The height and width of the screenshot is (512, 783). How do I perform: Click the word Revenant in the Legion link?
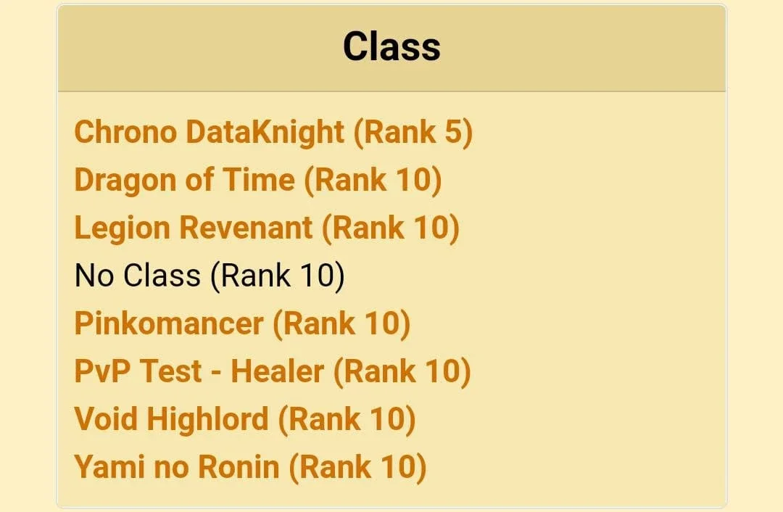point(246,228)
